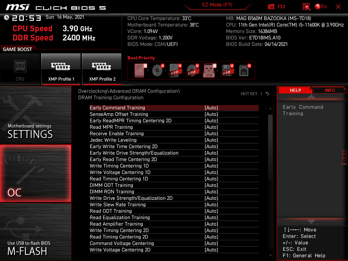
Task: Click the GAME BOOST label tab
Action: click(17, 49)
